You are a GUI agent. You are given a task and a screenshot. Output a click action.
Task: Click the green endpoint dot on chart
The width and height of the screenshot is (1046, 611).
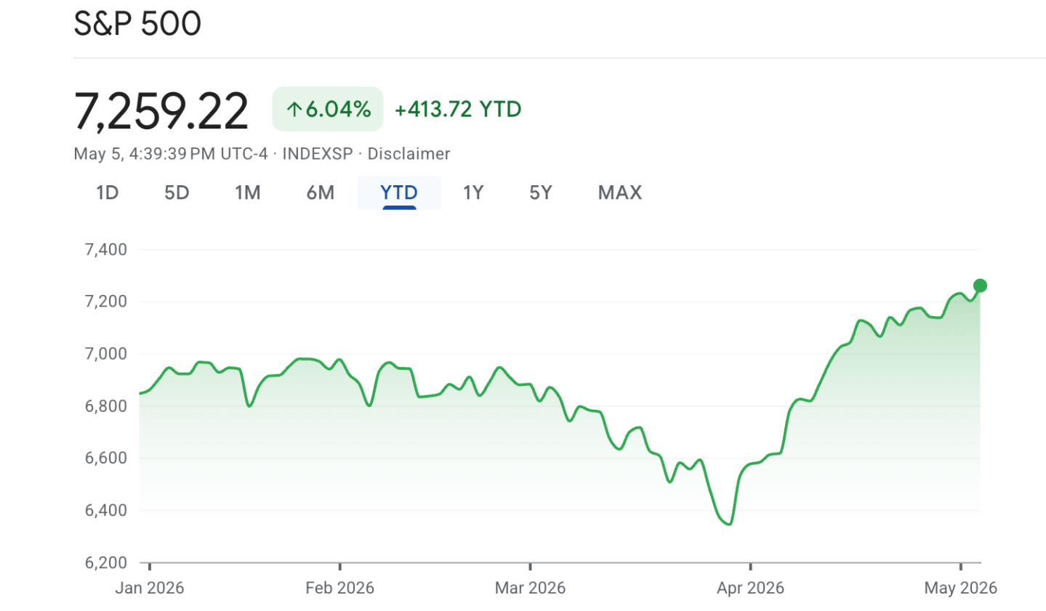point(980,286)
